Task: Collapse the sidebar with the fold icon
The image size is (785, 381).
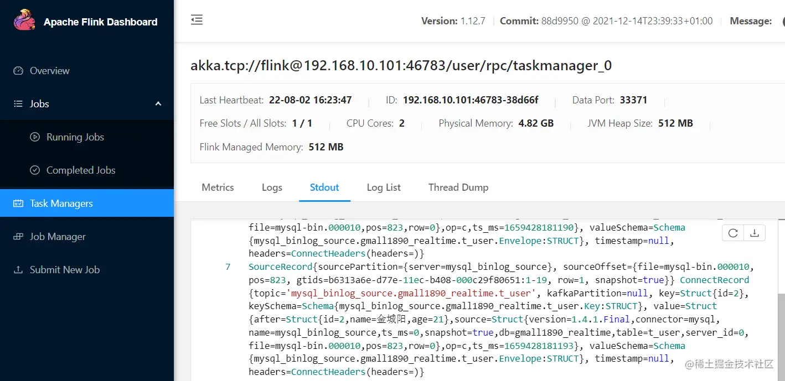Action: (197, 20)
